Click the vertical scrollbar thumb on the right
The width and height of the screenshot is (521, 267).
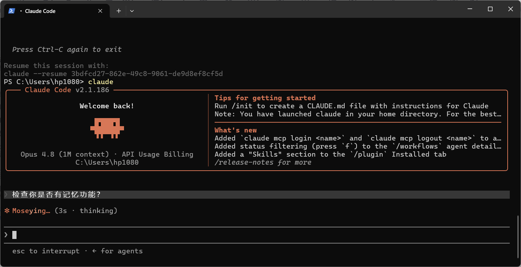click(x=518, y=238)
